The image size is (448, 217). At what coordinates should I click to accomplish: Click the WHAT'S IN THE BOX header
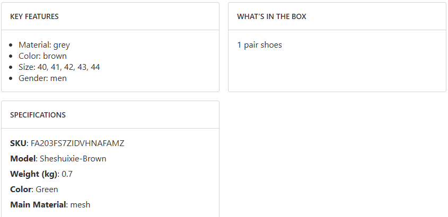pos(271,16)
